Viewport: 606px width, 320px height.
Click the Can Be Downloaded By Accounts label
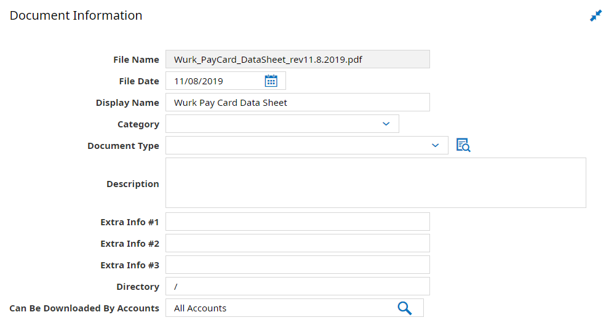pyautogui.click(x=84, y=308)
